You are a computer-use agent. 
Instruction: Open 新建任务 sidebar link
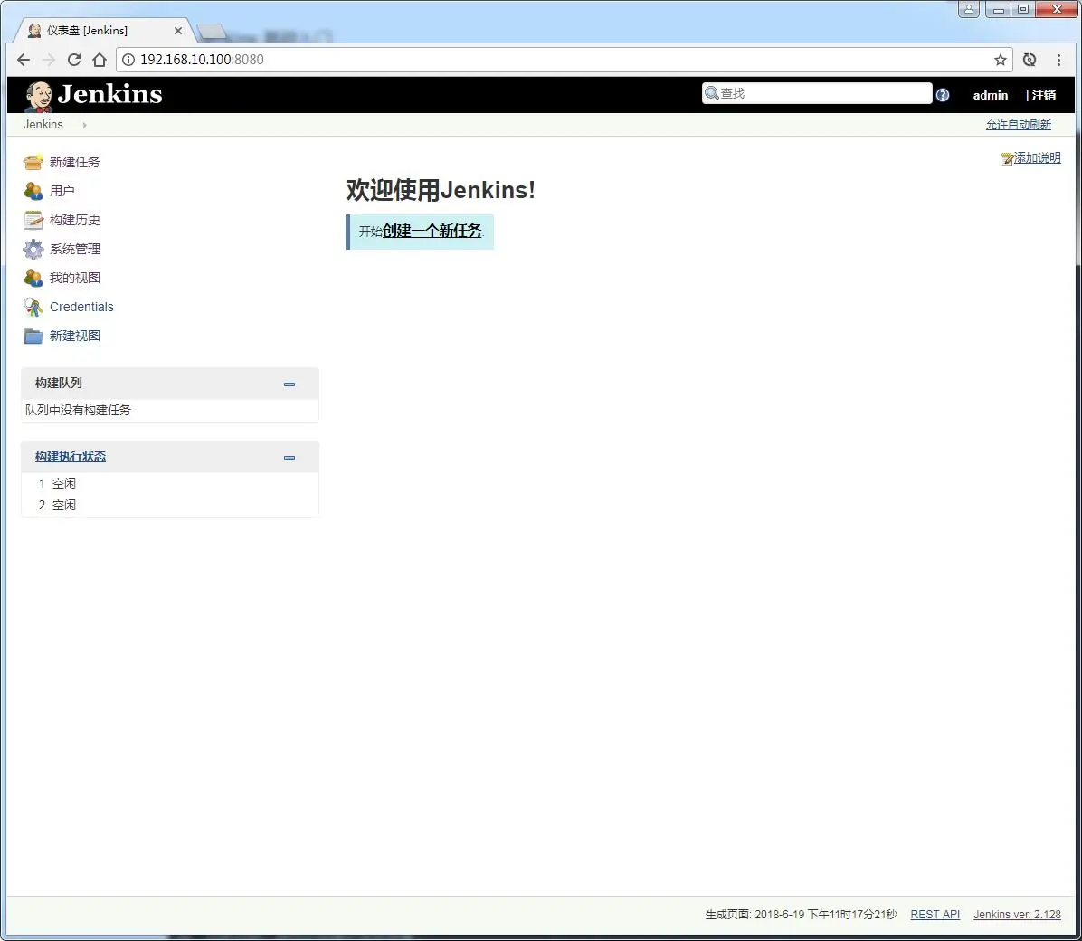coord(74,162)
